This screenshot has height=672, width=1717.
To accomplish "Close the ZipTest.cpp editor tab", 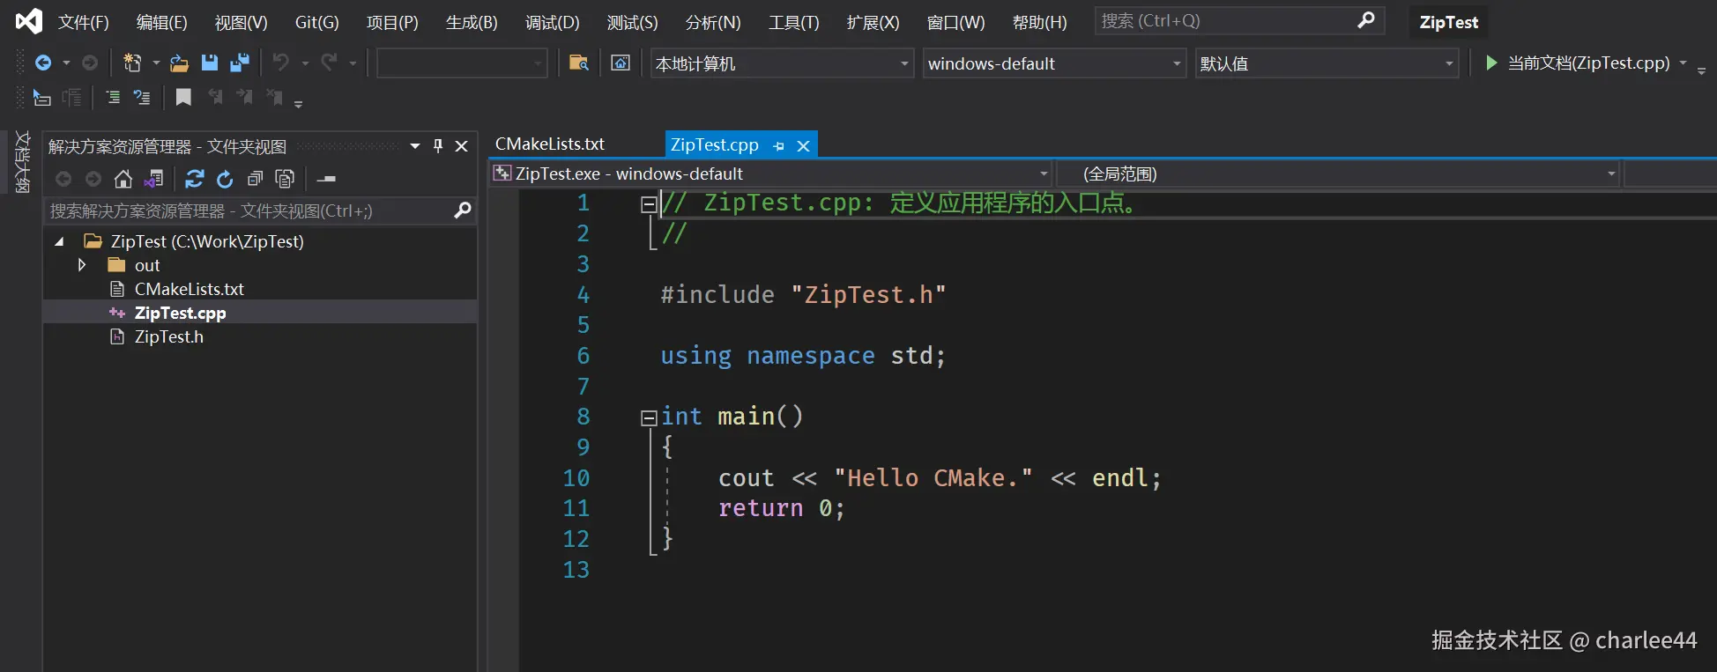I will click(x=803, y=146).
